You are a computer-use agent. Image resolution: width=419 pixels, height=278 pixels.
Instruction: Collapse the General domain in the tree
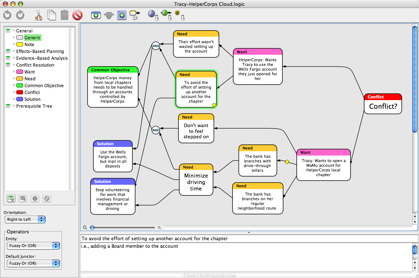[8, 31]
